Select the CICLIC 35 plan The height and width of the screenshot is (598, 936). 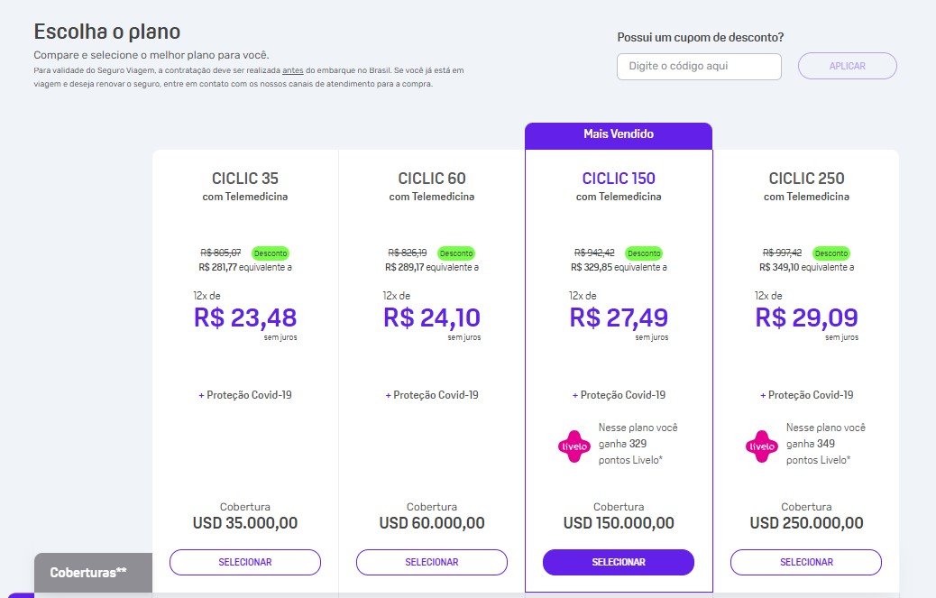pyautogui.click(x=245, y=562)
